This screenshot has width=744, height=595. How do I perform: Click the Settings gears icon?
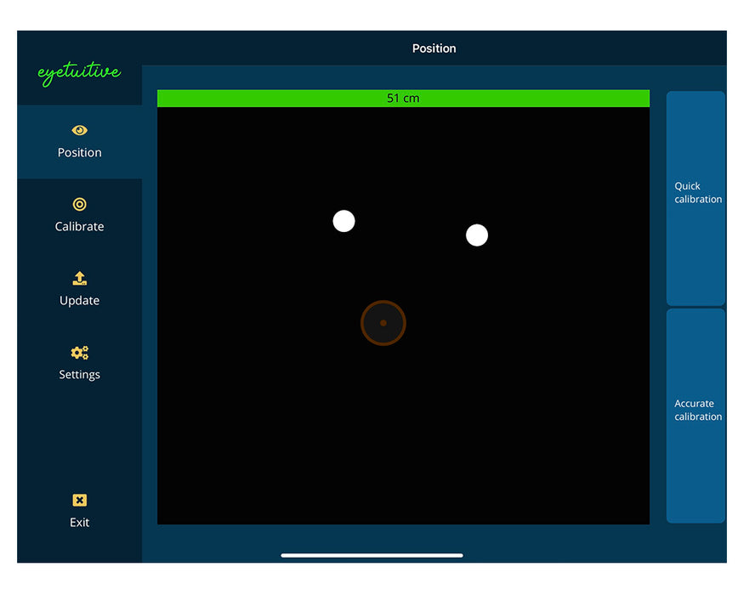point(79,352)
